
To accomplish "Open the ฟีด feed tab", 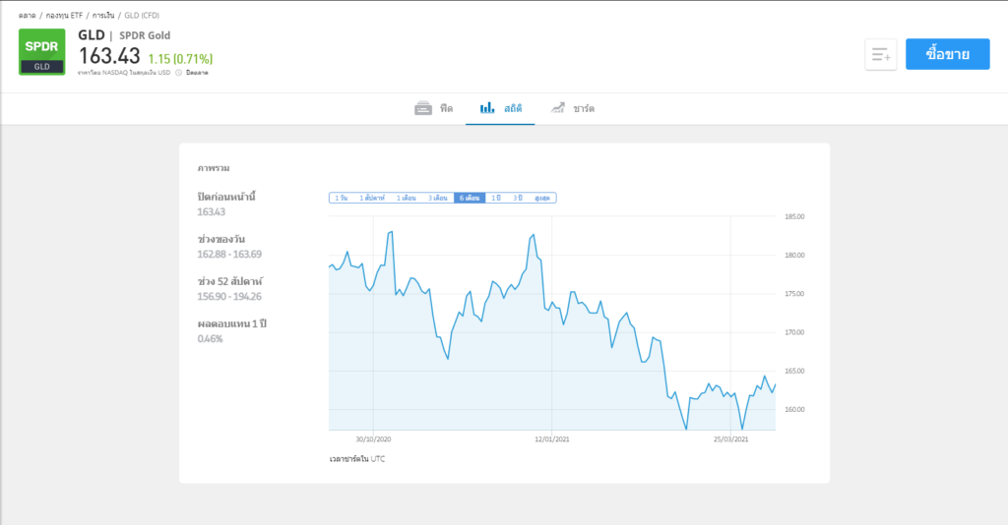I will point(447,108).
